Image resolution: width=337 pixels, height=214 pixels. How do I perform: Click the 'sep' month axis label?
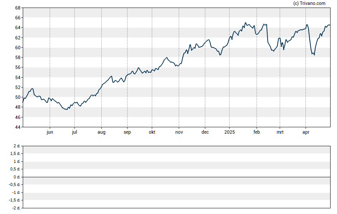tap(127, 132)
